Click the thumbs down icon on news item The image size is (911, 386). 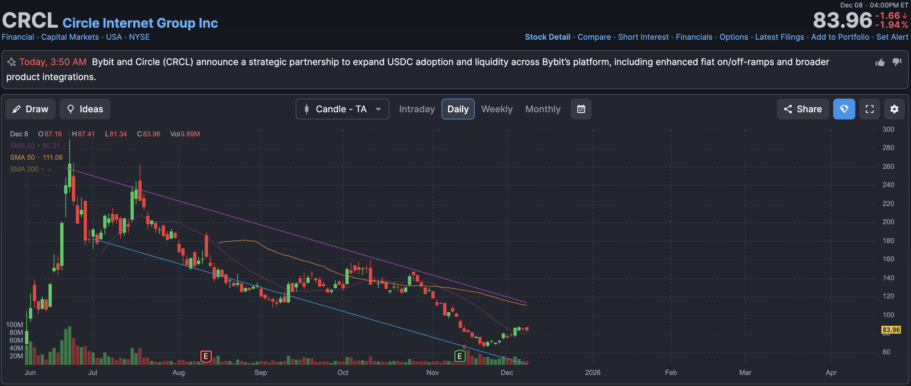[897, 62]
